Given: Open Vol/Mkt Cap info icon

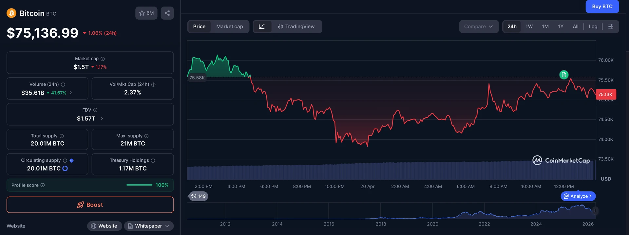Looking at the screenshot, I should point(153,84).
